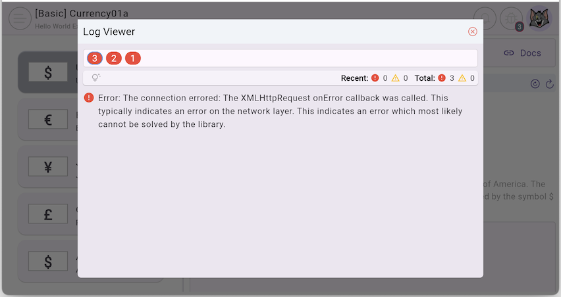Click the Recent warnings triangle icon
561x297 pixels.
coord(395,78)
